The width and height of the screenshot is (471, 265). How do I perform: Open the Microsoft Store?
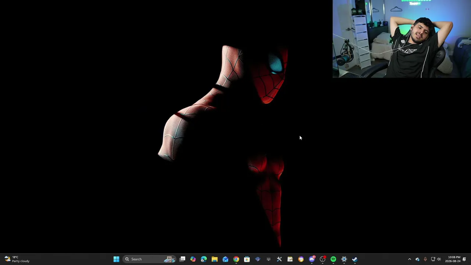click(x=247, y=259)
